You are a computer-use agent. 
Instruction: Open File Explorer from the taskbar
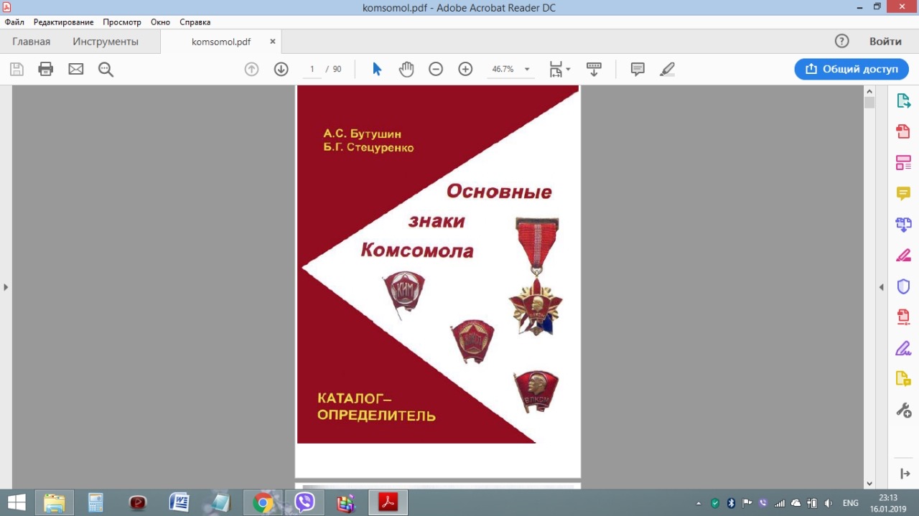[x=55, y=502]
